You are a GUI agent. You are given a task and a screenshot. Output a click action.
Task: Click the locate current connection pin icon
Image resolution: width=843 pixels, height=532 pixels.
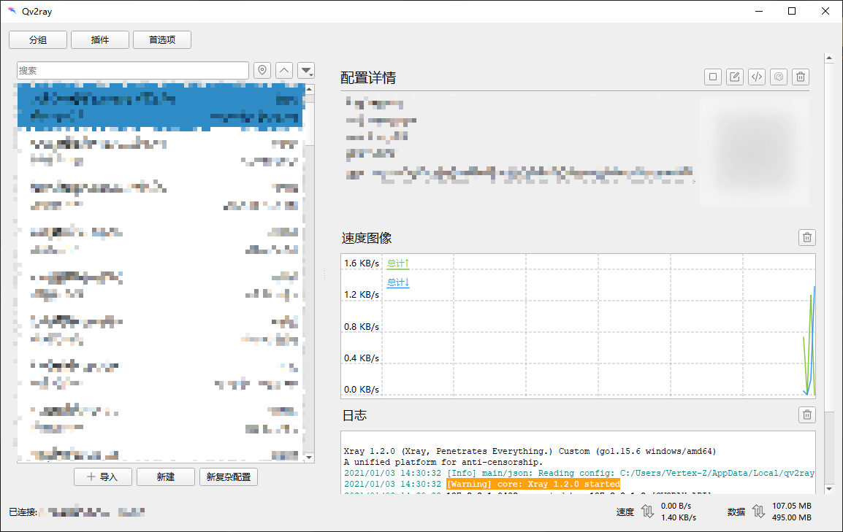[262, 70]
